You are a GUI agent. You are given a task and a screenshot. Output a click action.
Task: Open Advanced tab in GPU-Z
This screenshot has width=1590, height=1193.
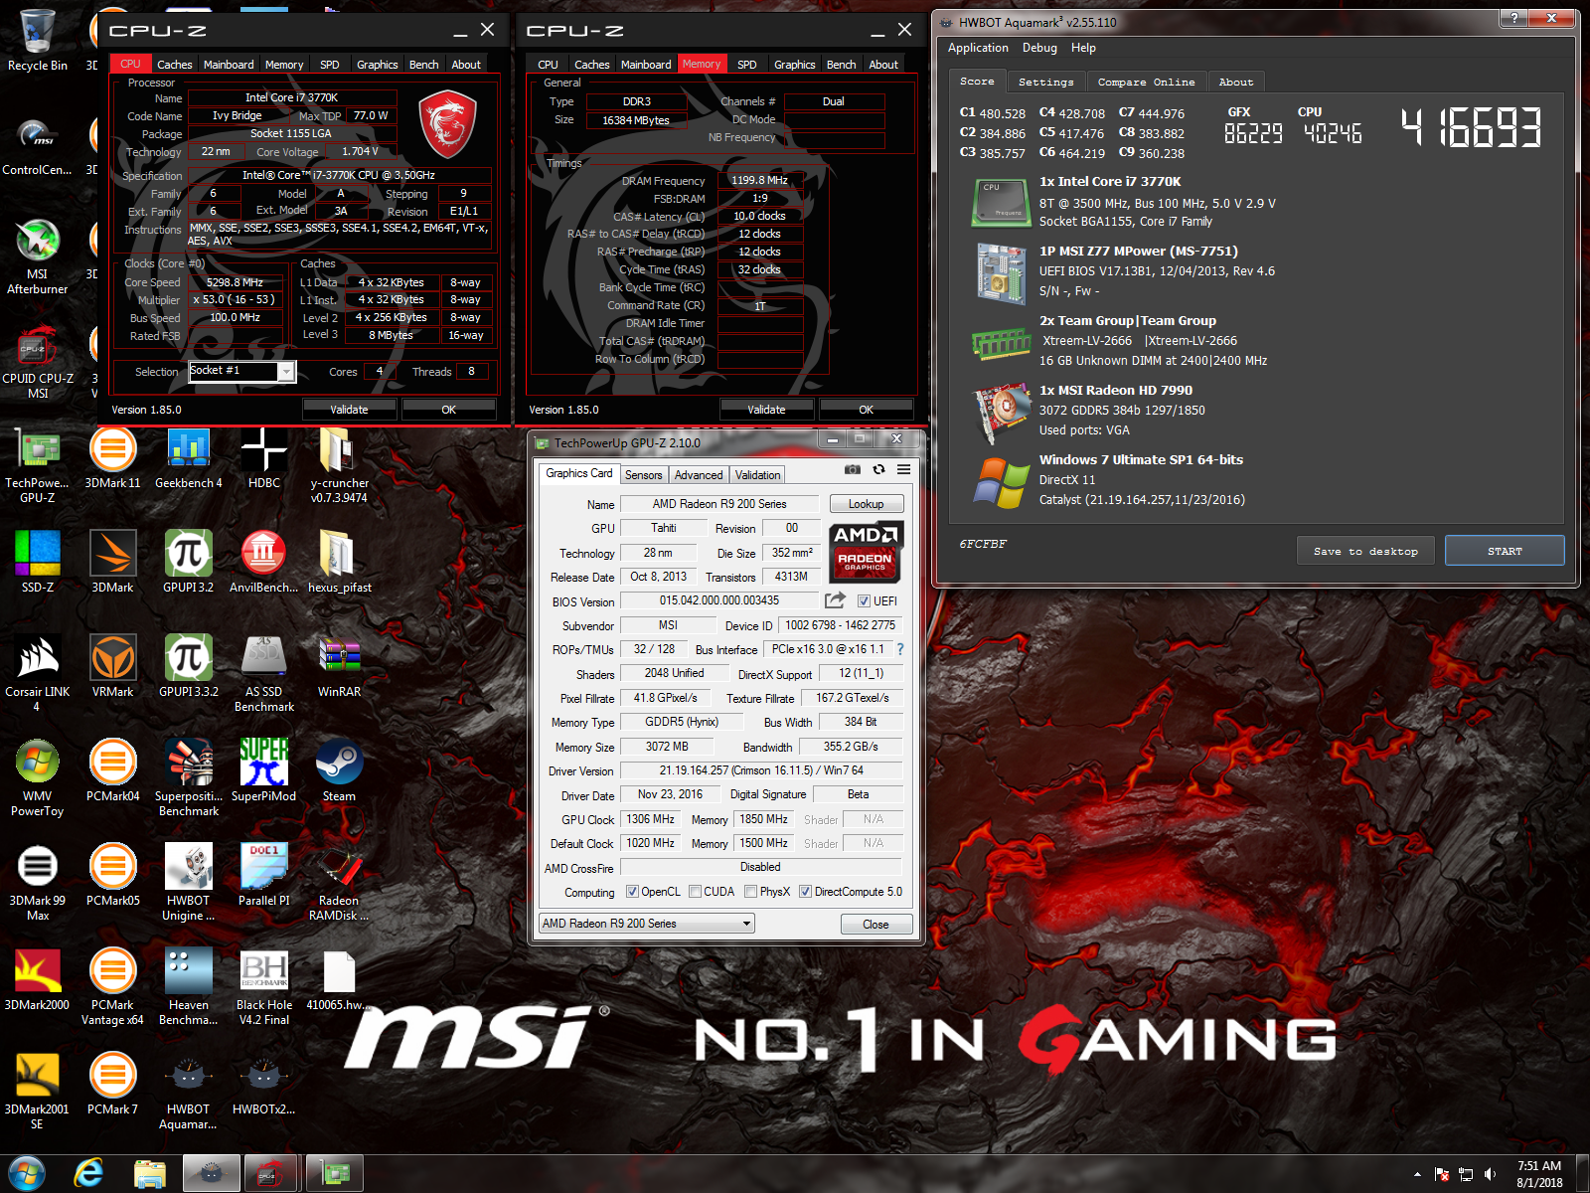click(x=699, y=475)
